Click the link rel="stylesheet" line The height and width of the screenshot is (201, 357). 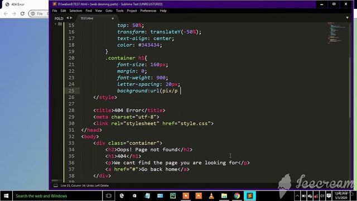153,123
